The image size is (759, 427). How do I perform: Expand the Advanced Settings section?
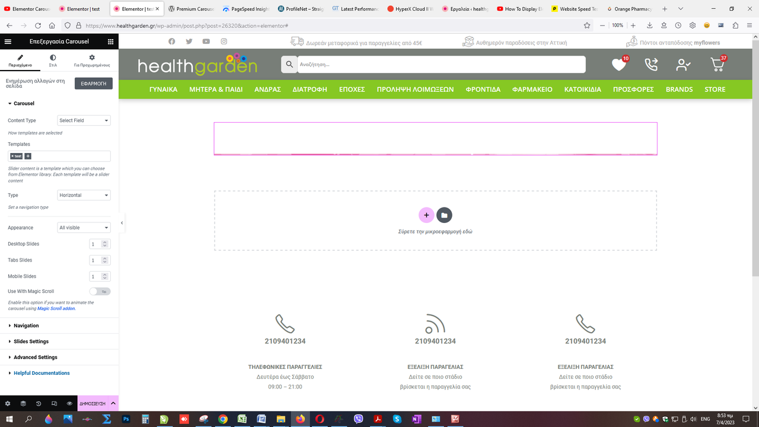pos(59,357)
